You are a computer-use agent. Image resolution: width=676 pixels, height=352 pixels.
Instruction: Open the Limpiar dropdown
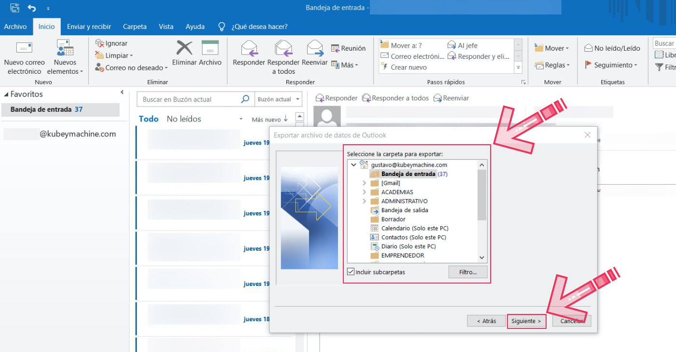point(114,55)
